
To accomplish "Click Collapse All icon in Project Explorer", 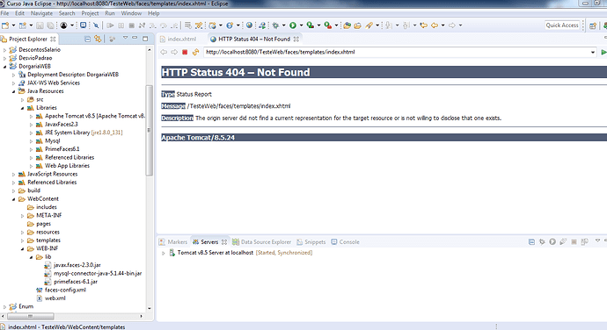I will (x=87, y=39).
